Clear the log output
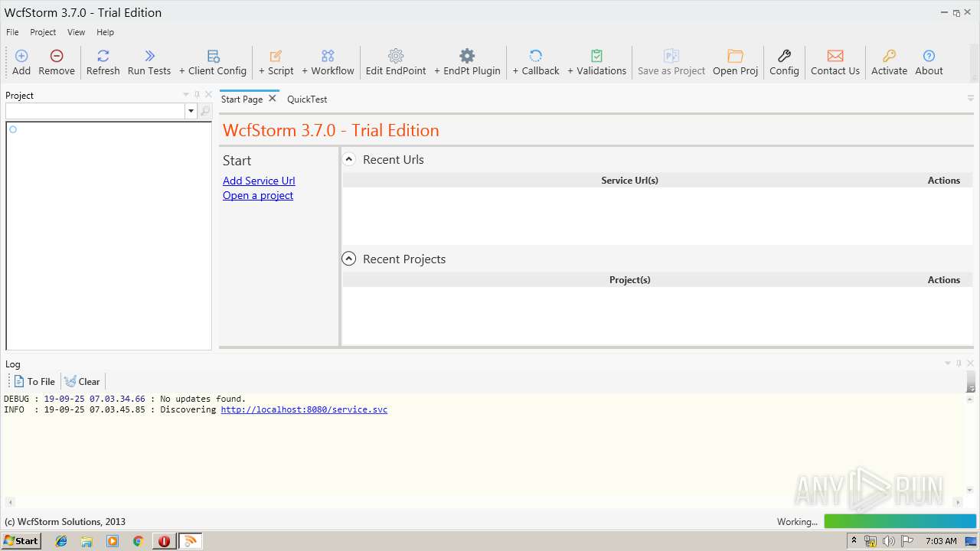 pyautogui.click(x=82, y=381)
